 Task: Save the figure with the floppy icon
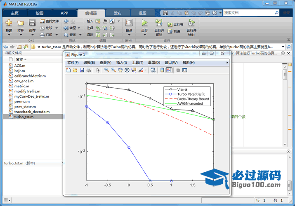82,70
